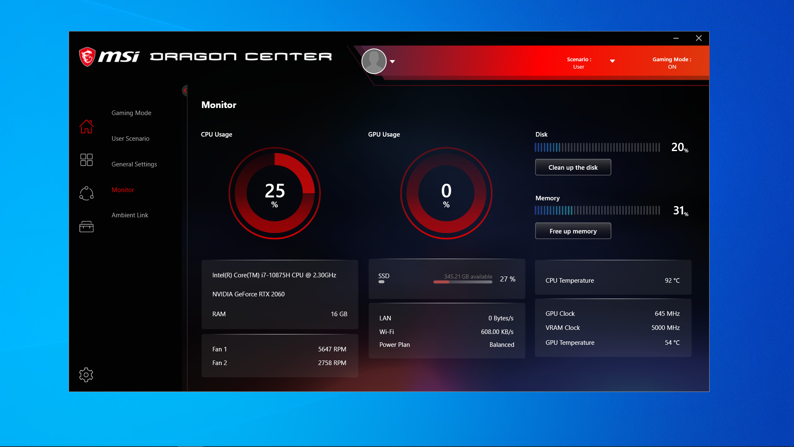Click the MSI dragon shield logo
This screenshot has width=794, height=447.
click(x=87, y=57)
